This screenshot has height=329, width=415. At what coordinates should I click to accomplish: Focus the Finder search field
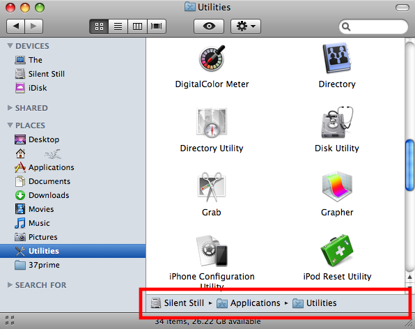coord(373,26)
